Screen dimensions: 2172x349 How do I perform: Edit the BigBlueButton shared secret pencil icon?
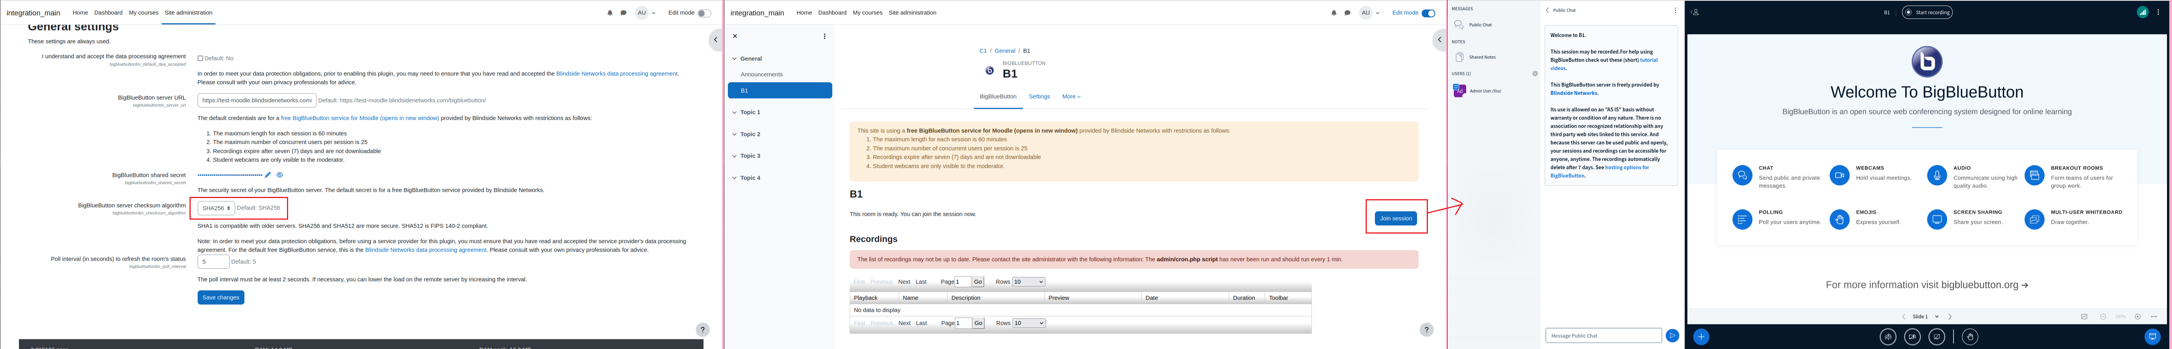pos(268,175)
